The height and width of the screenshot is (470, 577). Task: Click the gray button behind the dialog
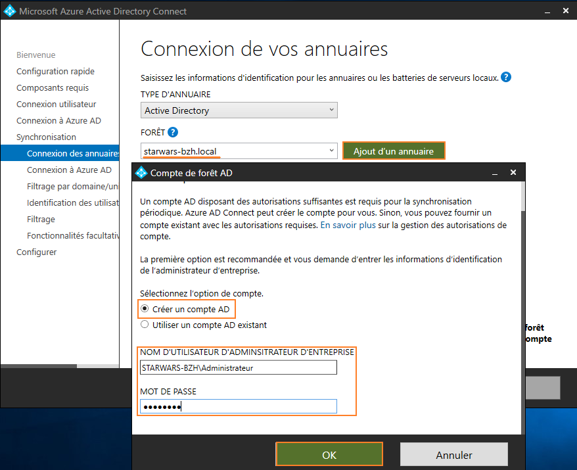point(543,388)
